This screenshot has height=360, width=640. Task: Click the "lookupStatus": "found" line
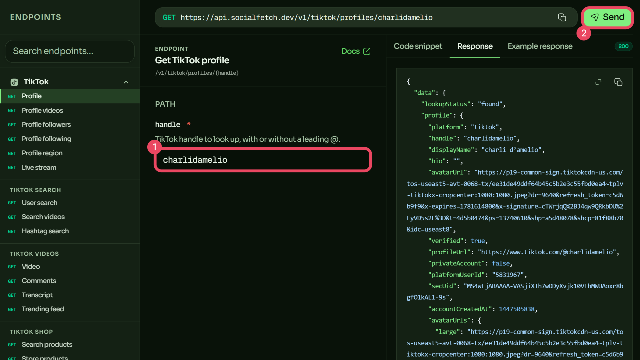(x=463, y=104)
